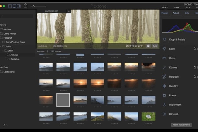Expand the Watermark section label
This screenshot has height=132, width=198.
175,105
